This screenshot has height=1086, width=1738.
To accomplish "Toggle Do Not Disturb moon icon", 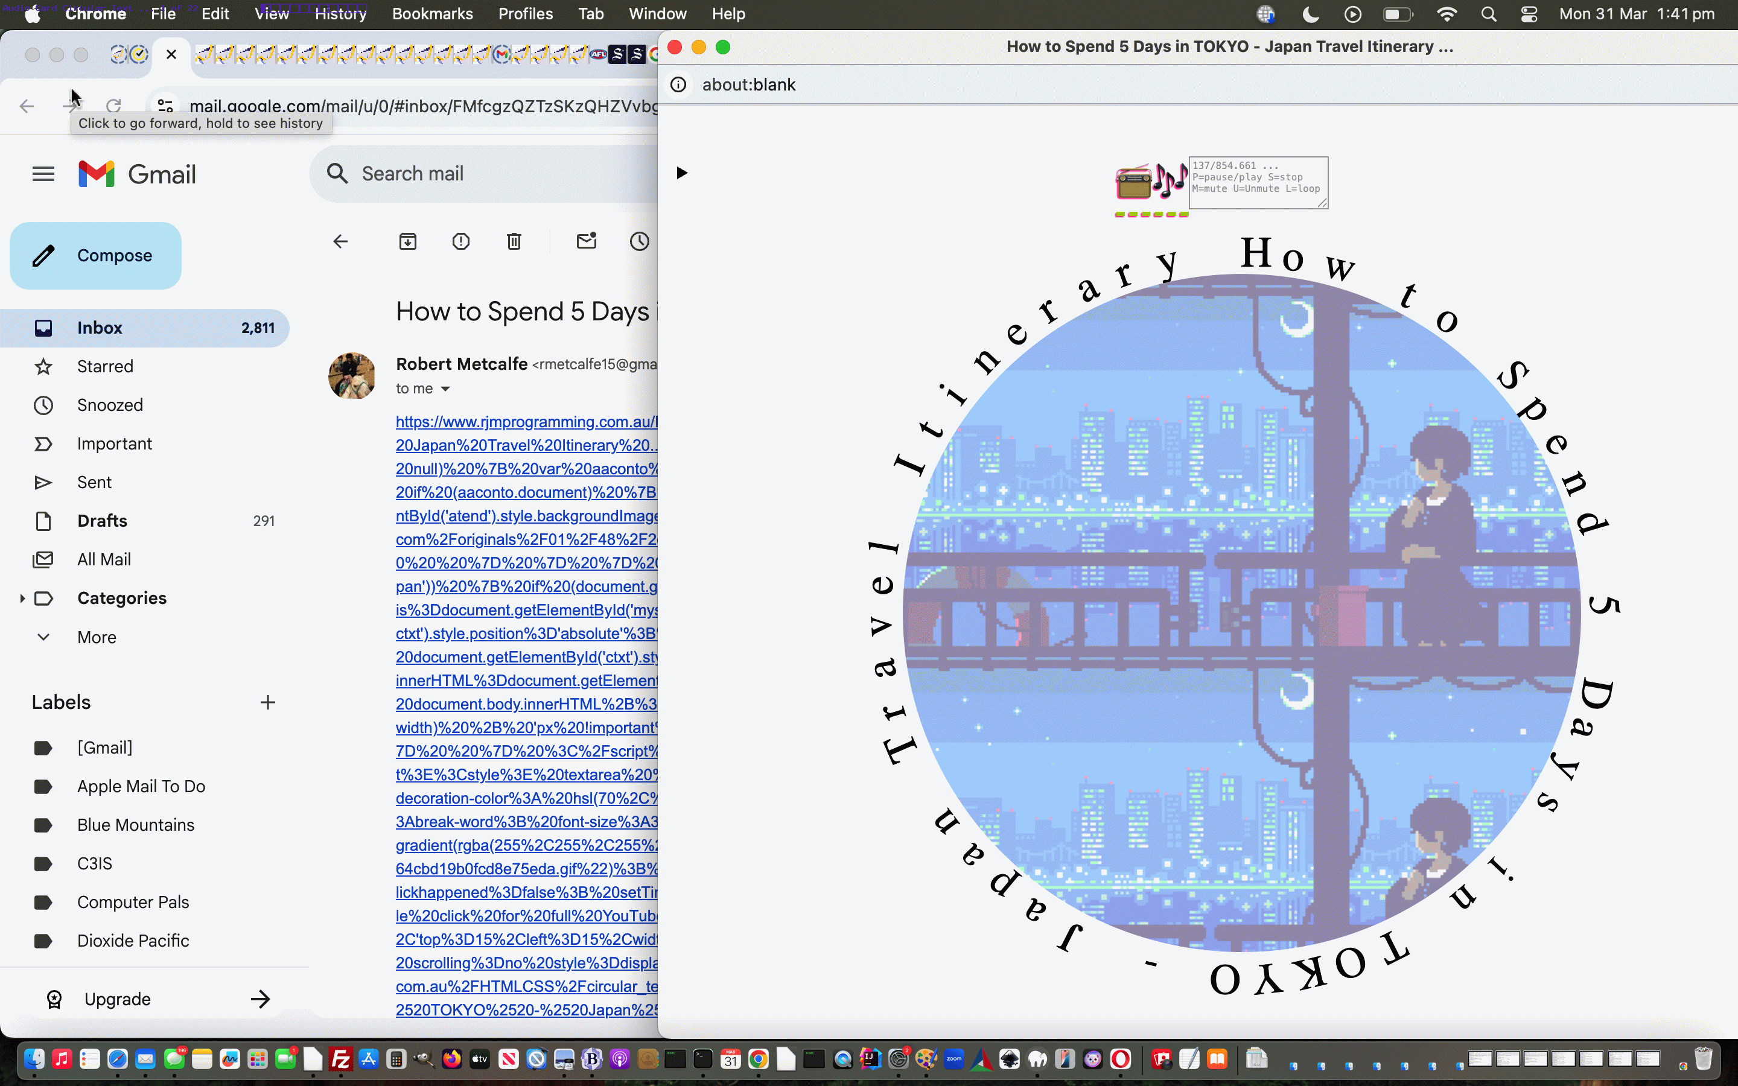I will [x=1310, y=14].
